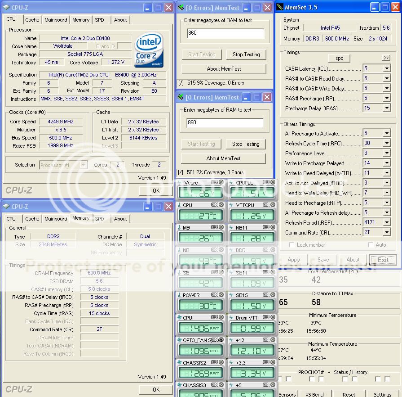The width and height of the screenshot is (402, 397).
Task: Open About tab in memory CPU-Z window
Action: tap(120, 219)
